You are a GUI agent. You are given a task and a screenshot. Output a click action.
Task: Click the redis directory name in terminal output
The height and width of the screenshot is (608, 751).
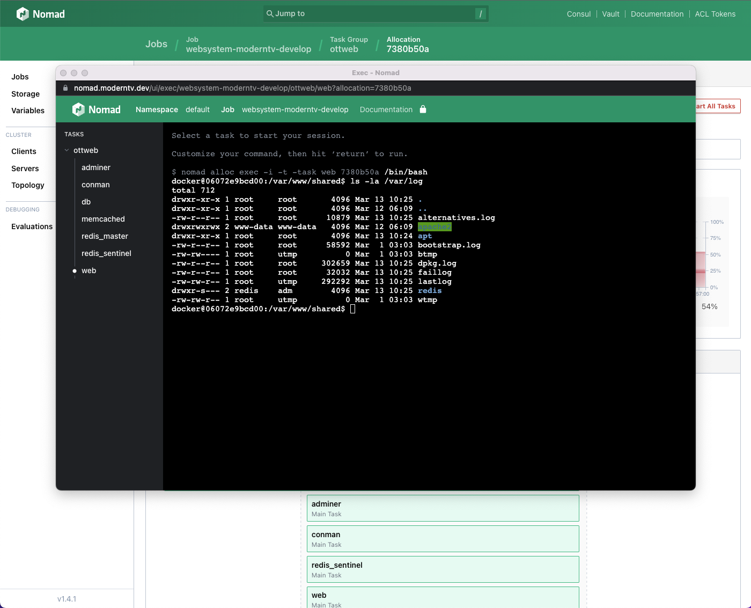[x=430, y=291]
